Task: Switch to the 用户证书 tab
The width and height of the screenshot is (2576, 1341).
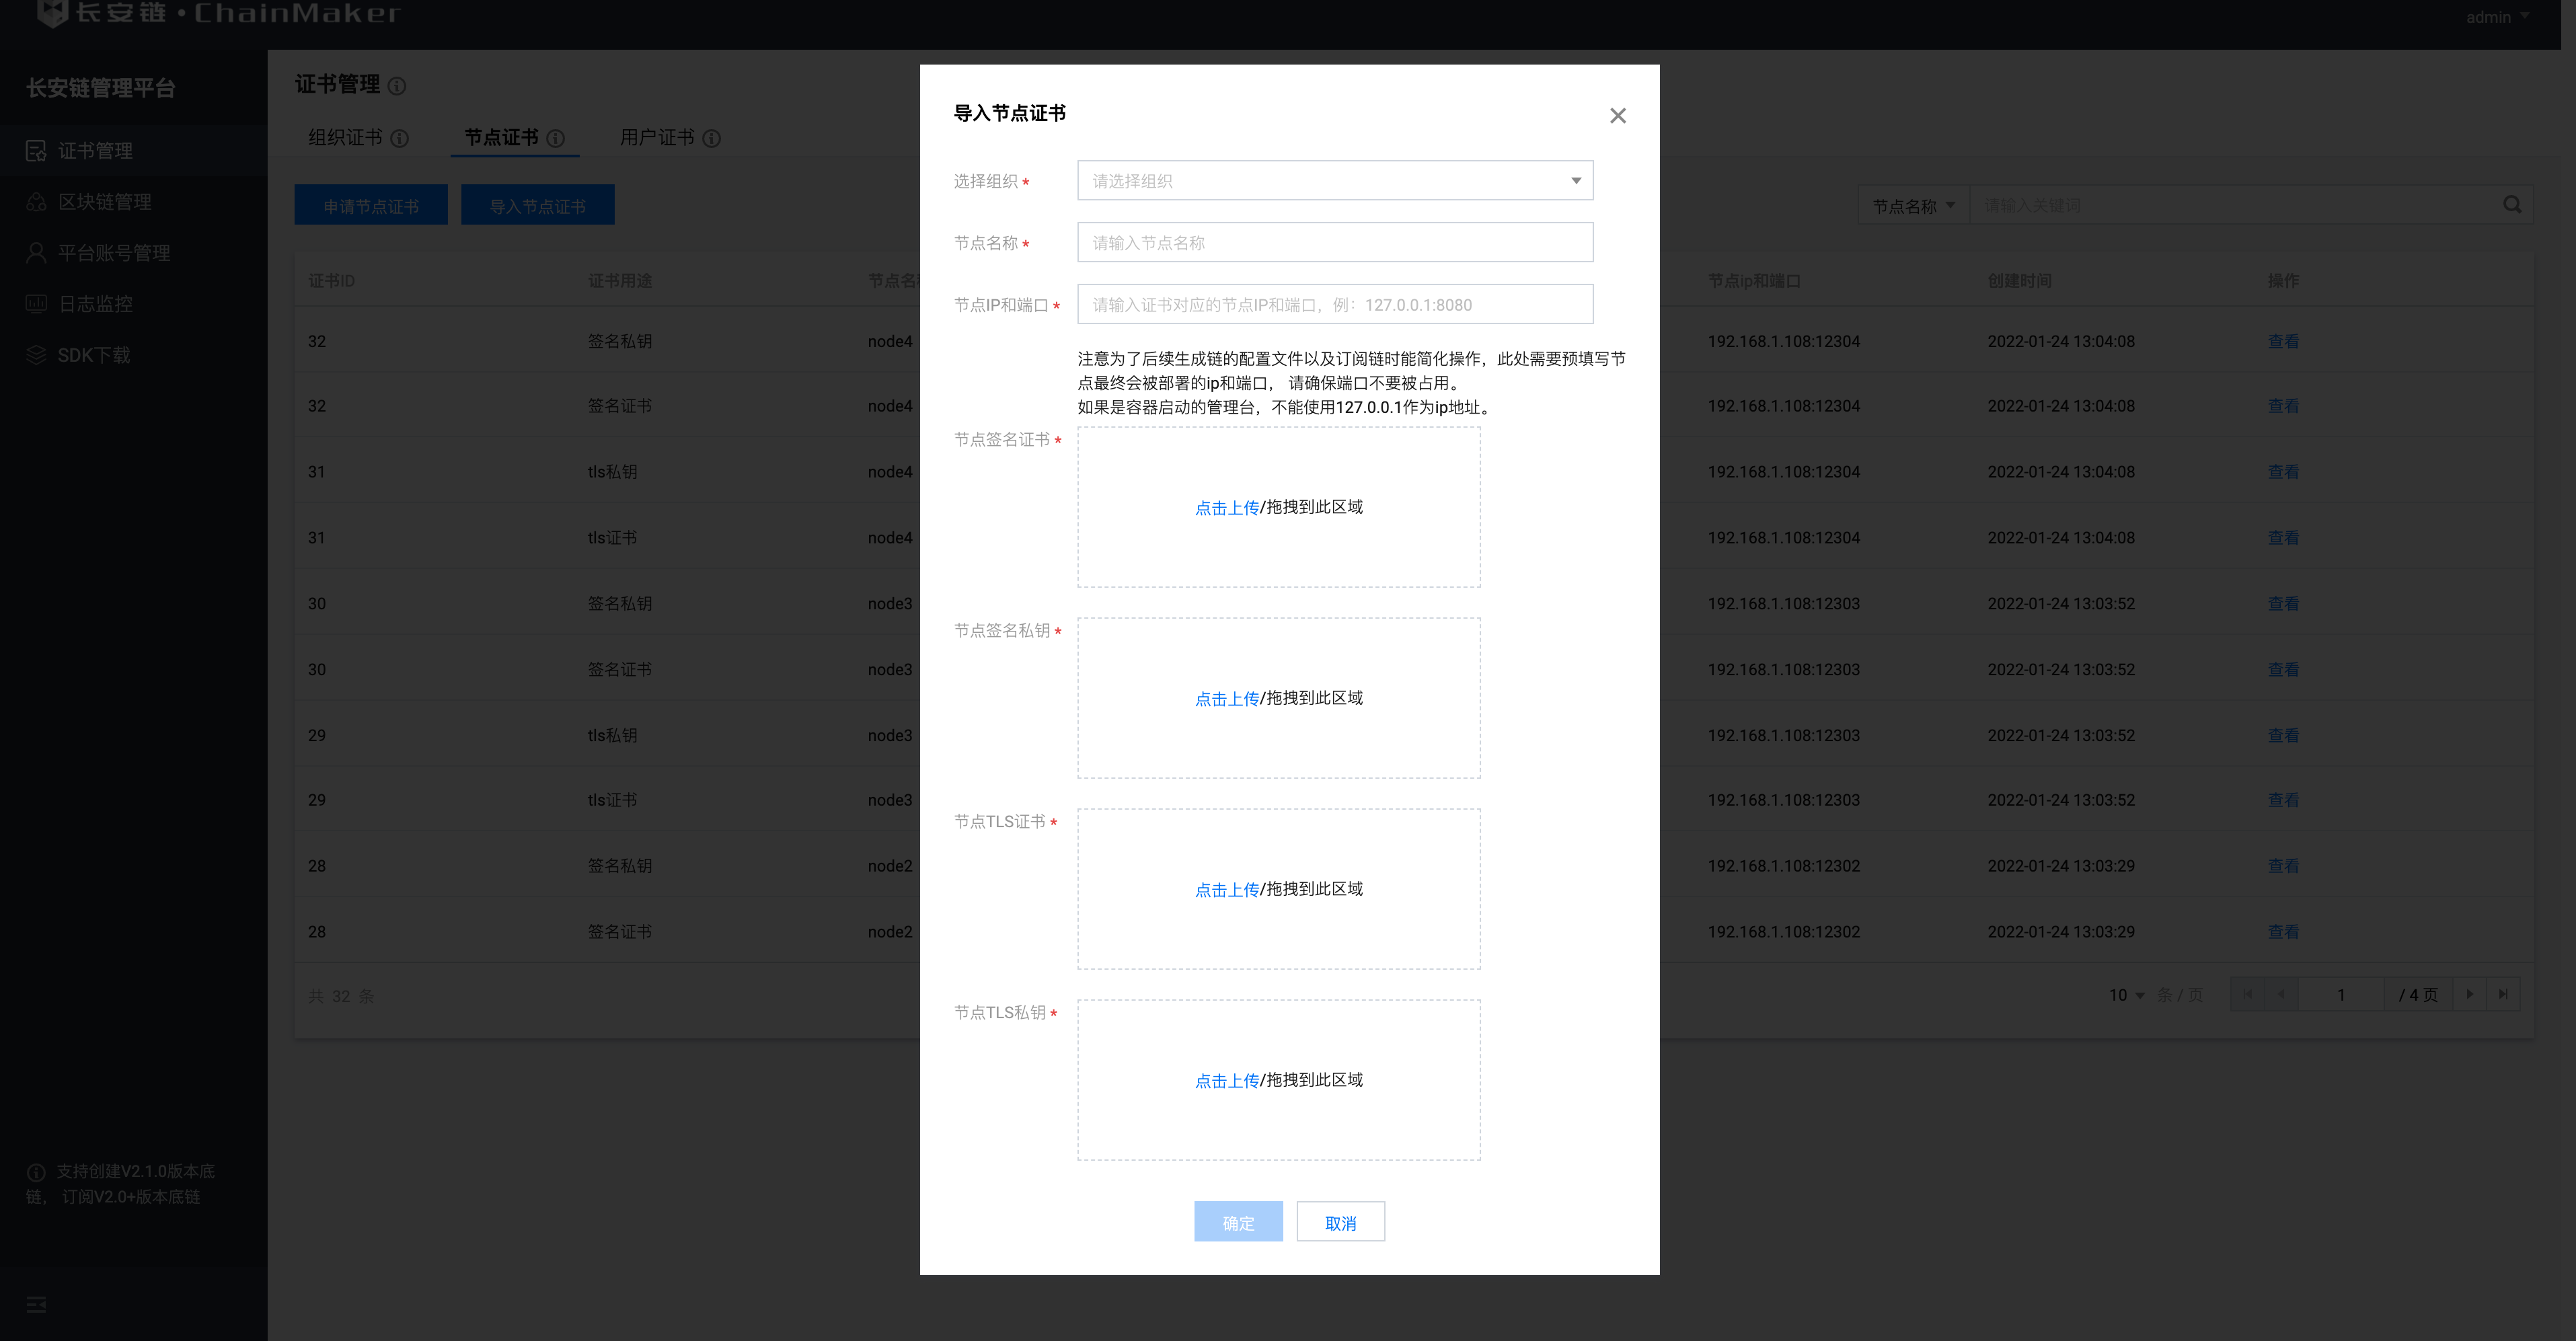Action: pyautogui.click(x=657, y=138)
